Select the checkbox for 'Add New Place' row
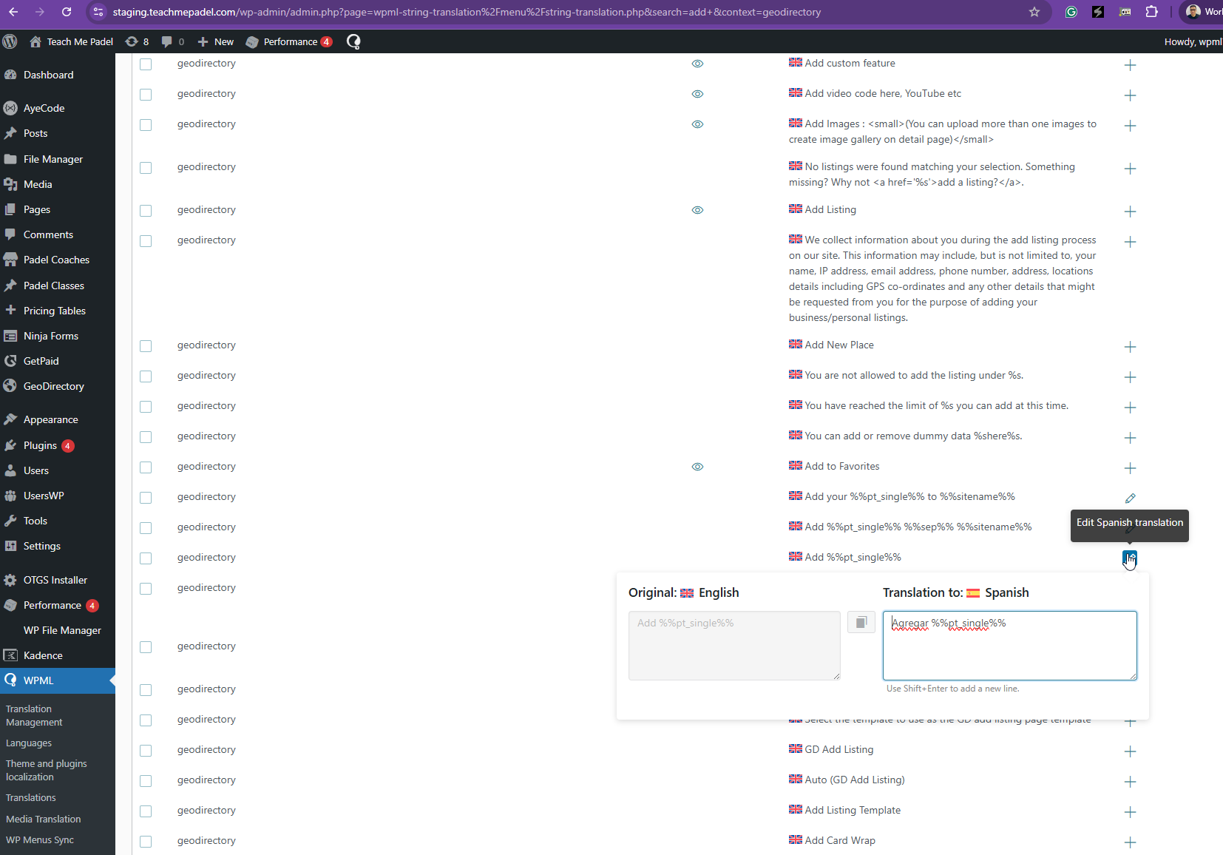The width and height of the screenshot is (1223, 855). click(146, 346)
